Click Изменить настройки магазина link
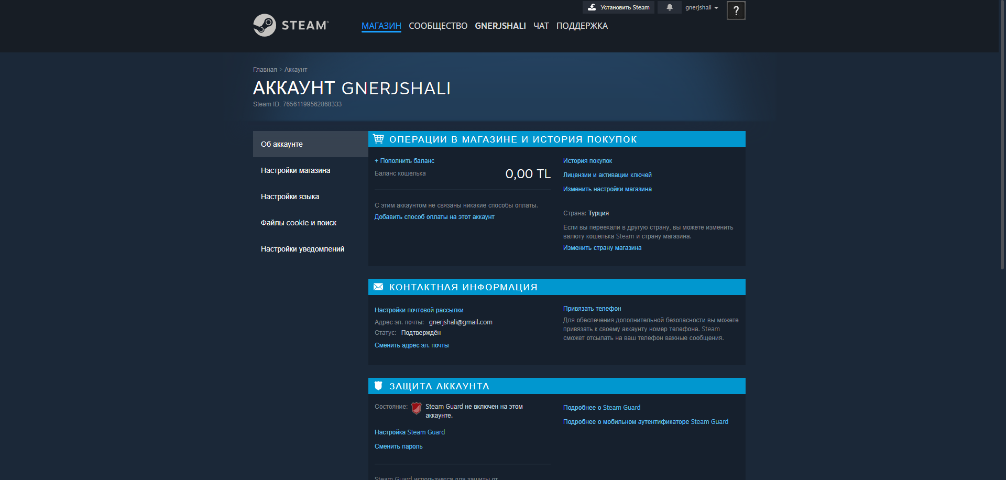1006x480 pixels. pyautogui.click(x=607, y=189)
